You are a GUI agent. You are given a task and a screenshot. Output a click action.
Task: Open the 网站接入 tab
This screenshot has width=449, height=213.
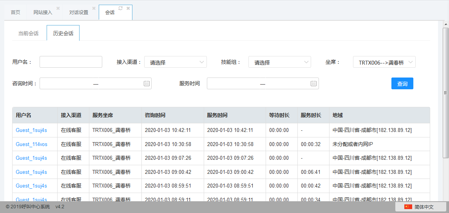click(43, 13)
